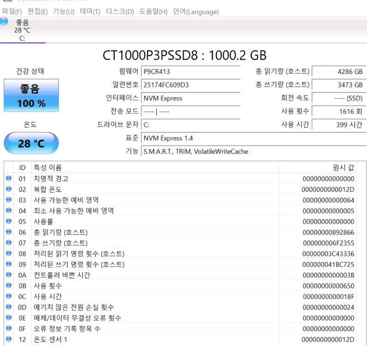Click the raw value 000000006F2355
This screenshot has width=367, height=346.
328,243
